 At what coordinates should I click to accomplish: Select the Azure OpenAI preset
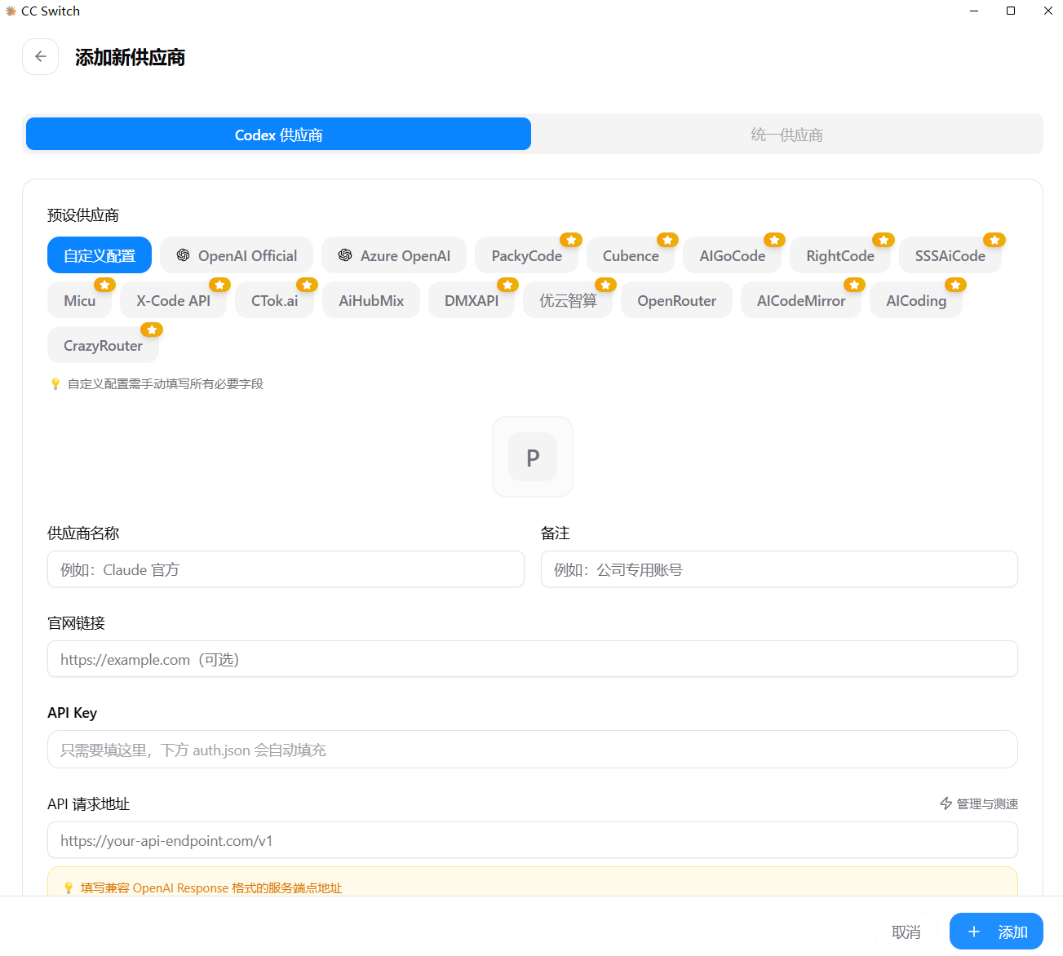tap(393, 255)
